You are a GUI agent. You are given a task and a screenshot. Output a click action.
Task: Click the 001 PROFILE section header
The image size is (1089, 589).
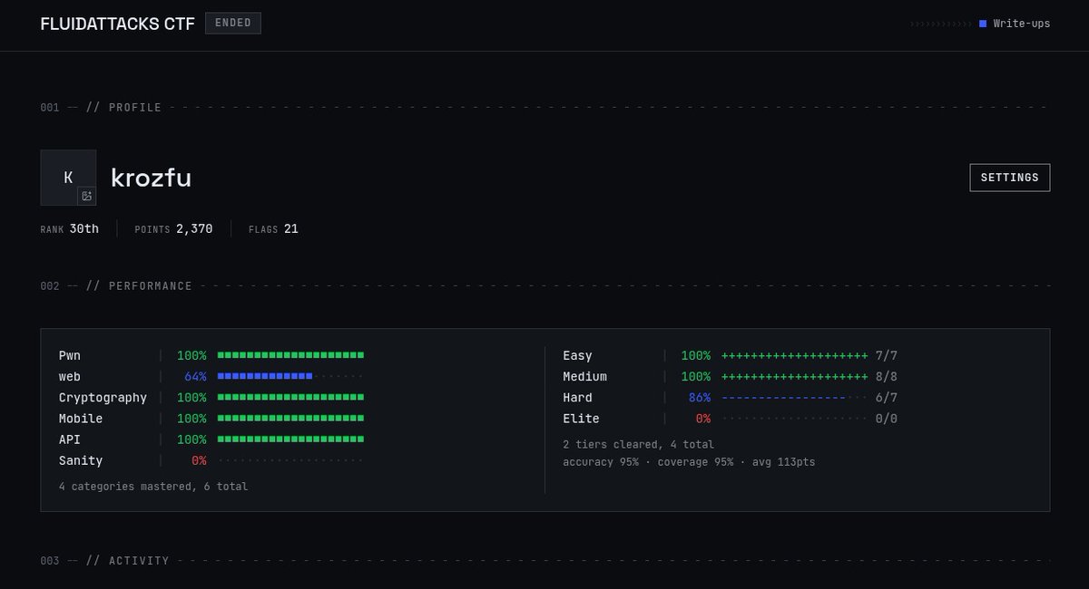pos(101,108)
